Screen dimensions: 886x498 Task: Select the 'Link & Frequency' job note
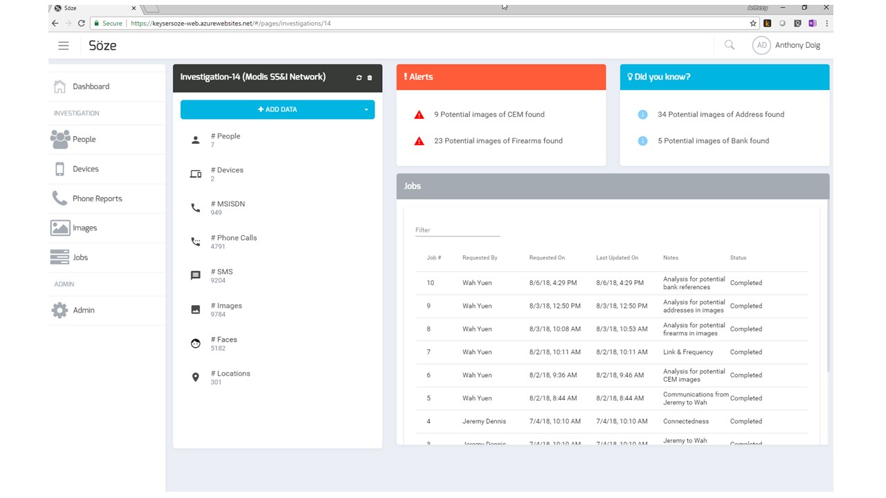[688, 352]
